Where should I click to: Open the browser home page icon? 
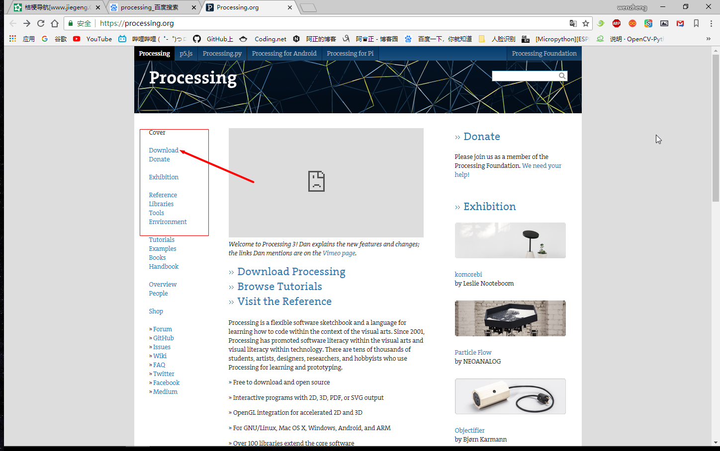pos(55,23)
